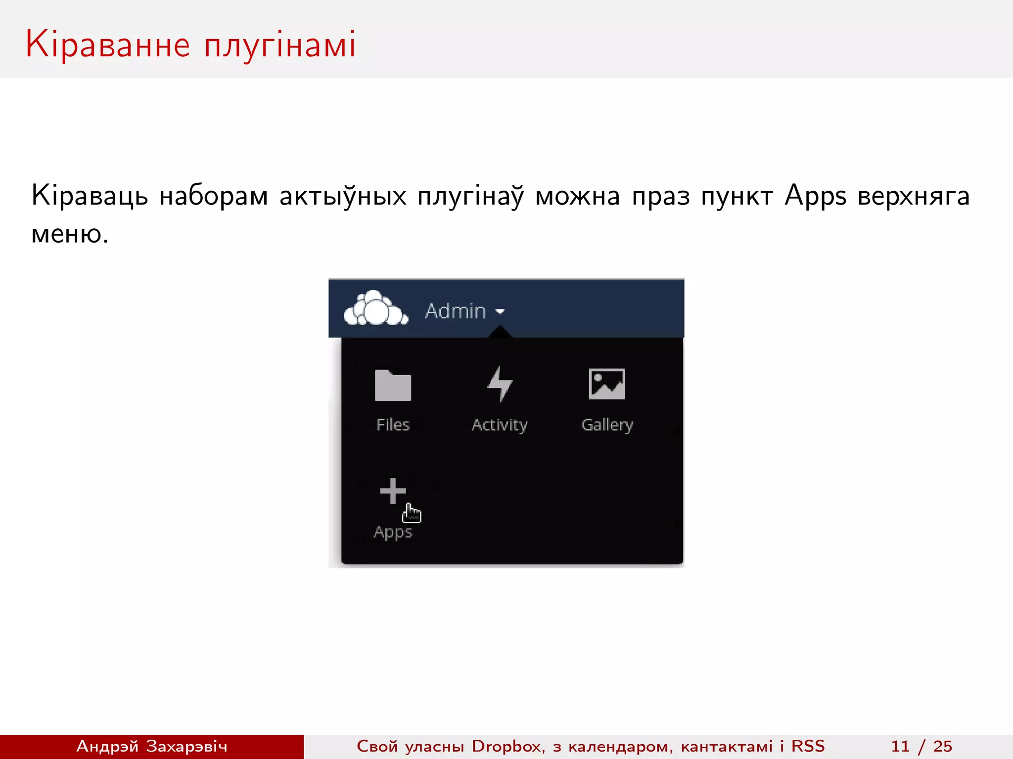Click the page number 11 / 25
The width and height of the screenshot is (1013, 759).
[921, 746]
